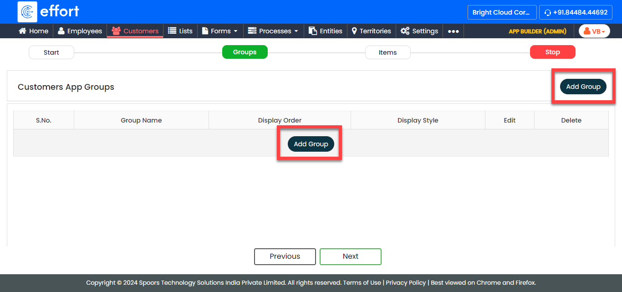The image size is (622, 292).
Task: Open Entities from navigation bar
Action: tap(325, 31)
